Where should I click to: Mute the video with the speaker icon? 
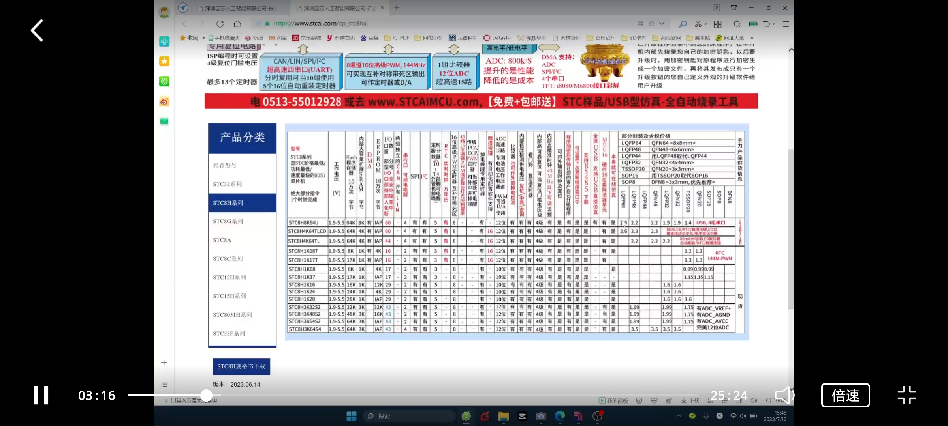click(x=784, y=395)
